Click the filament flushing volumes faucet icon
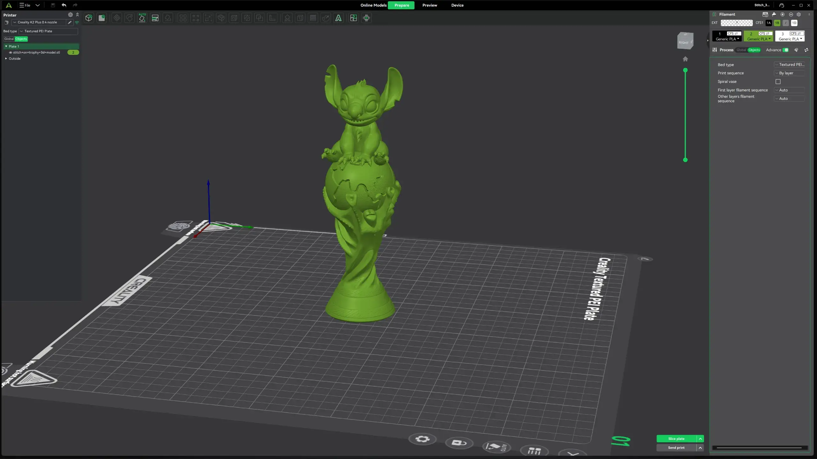The height and width of the screenshot is (459, 817). tap(774, 14)
